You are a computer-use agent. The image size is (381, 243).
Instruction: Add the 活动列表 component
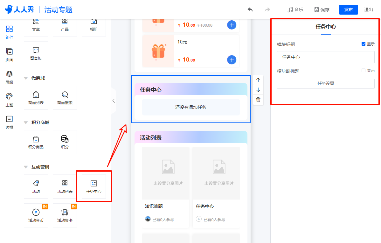(x=65, y=187)
